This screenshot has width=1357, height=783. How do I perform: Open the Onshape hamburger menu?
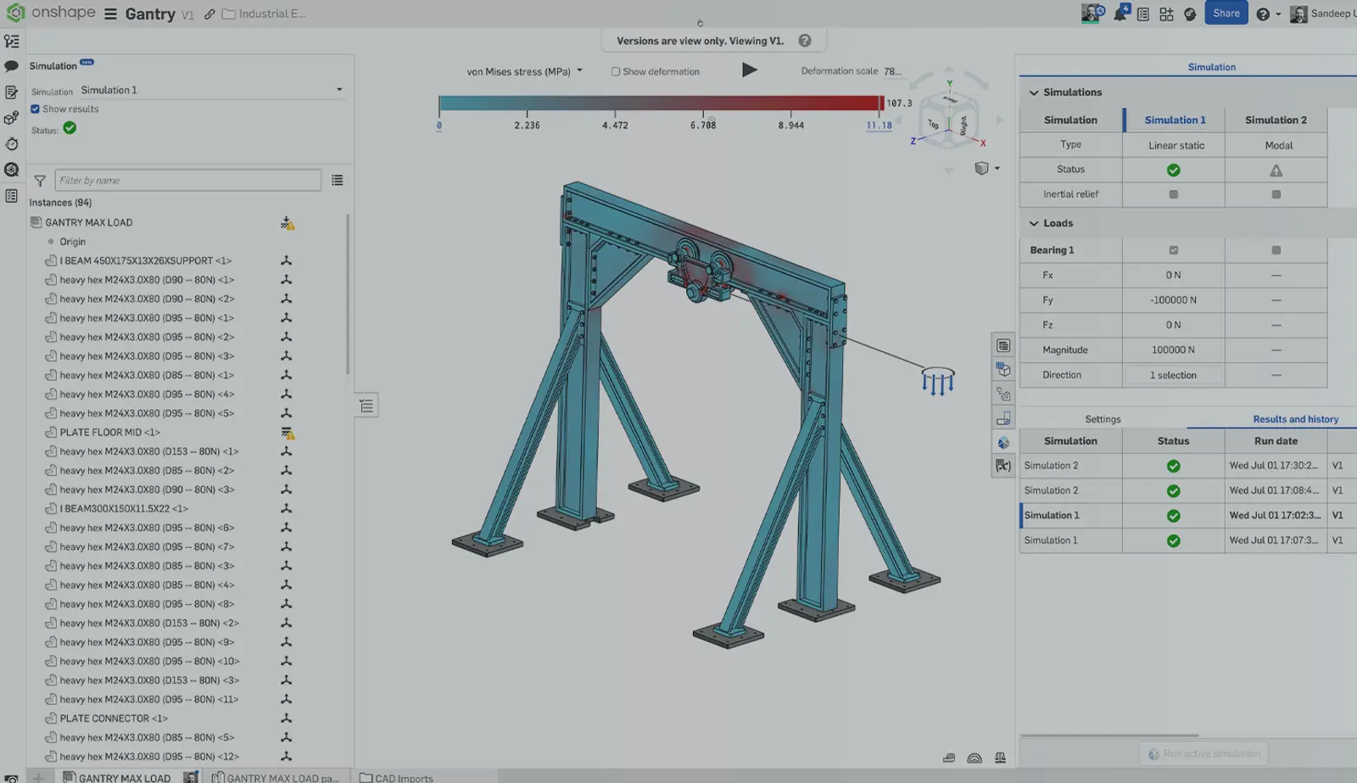pos(110,14)
